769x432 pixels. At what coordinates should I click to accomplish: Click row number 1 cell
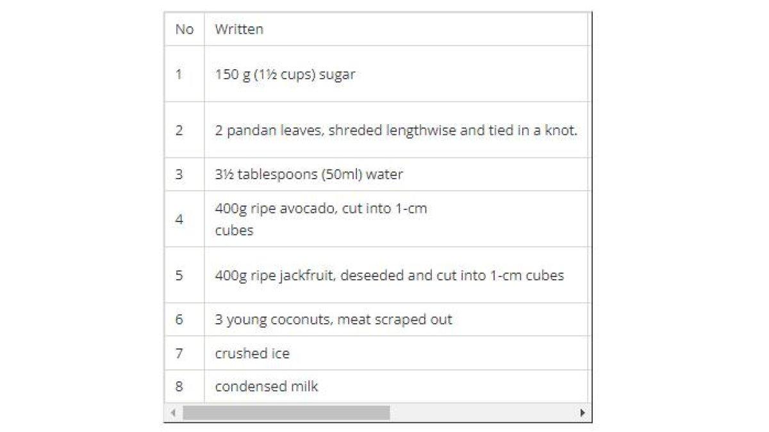click(185, 74)
